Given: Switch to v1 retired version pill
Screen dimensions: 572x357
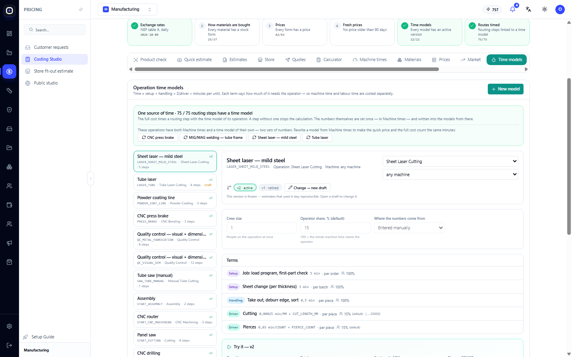Looking at the screenshot, I should (x=270, y=188).
